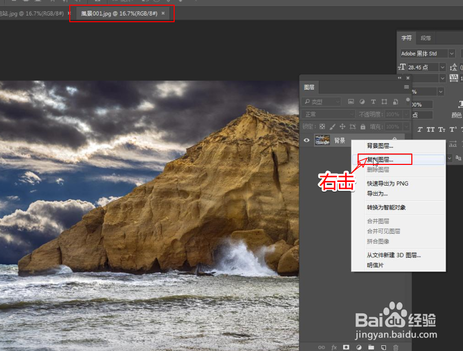The image size is (463, 351).
Task: Choose 背景图层... from context menu
Action: click(398, 146)
